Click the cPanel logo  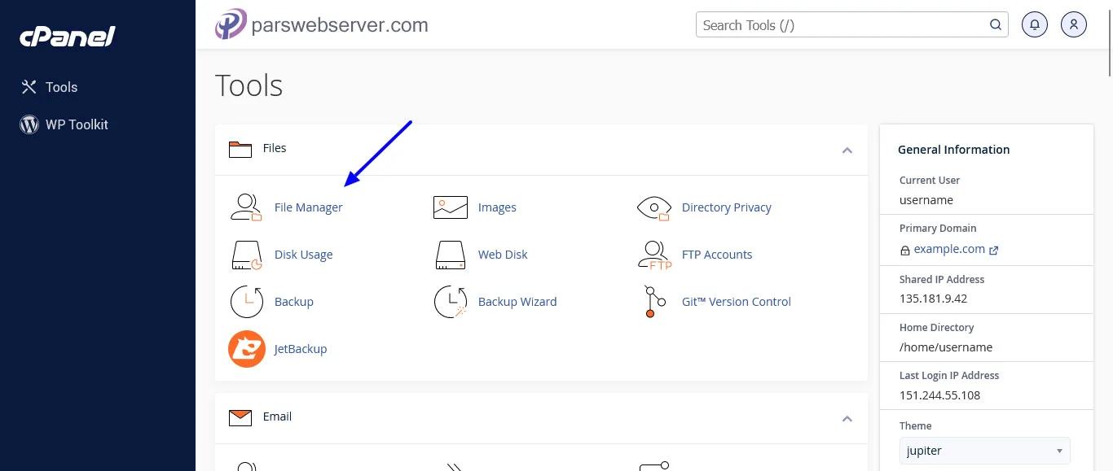pyautogui.click(x=67, y=36)
